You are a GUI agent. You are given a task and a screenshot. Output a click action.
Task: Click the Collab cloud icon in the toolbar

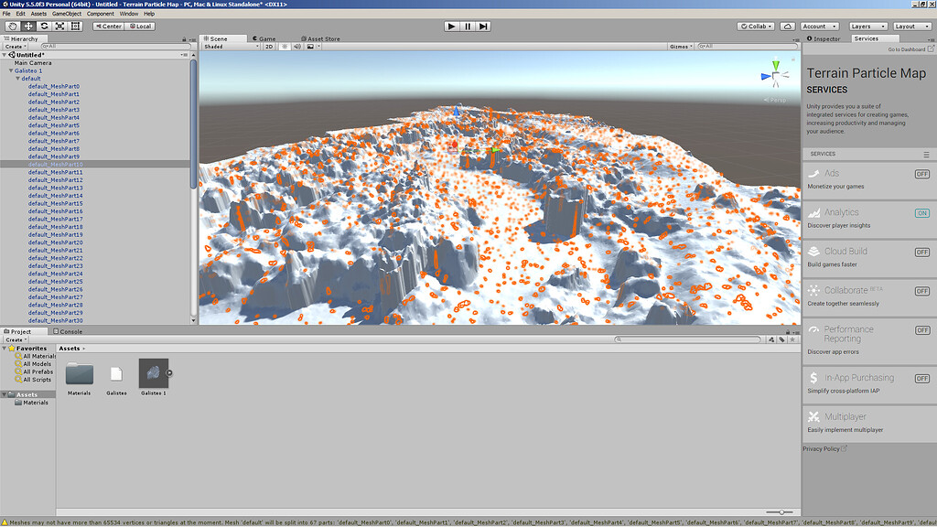pos(786,26)
